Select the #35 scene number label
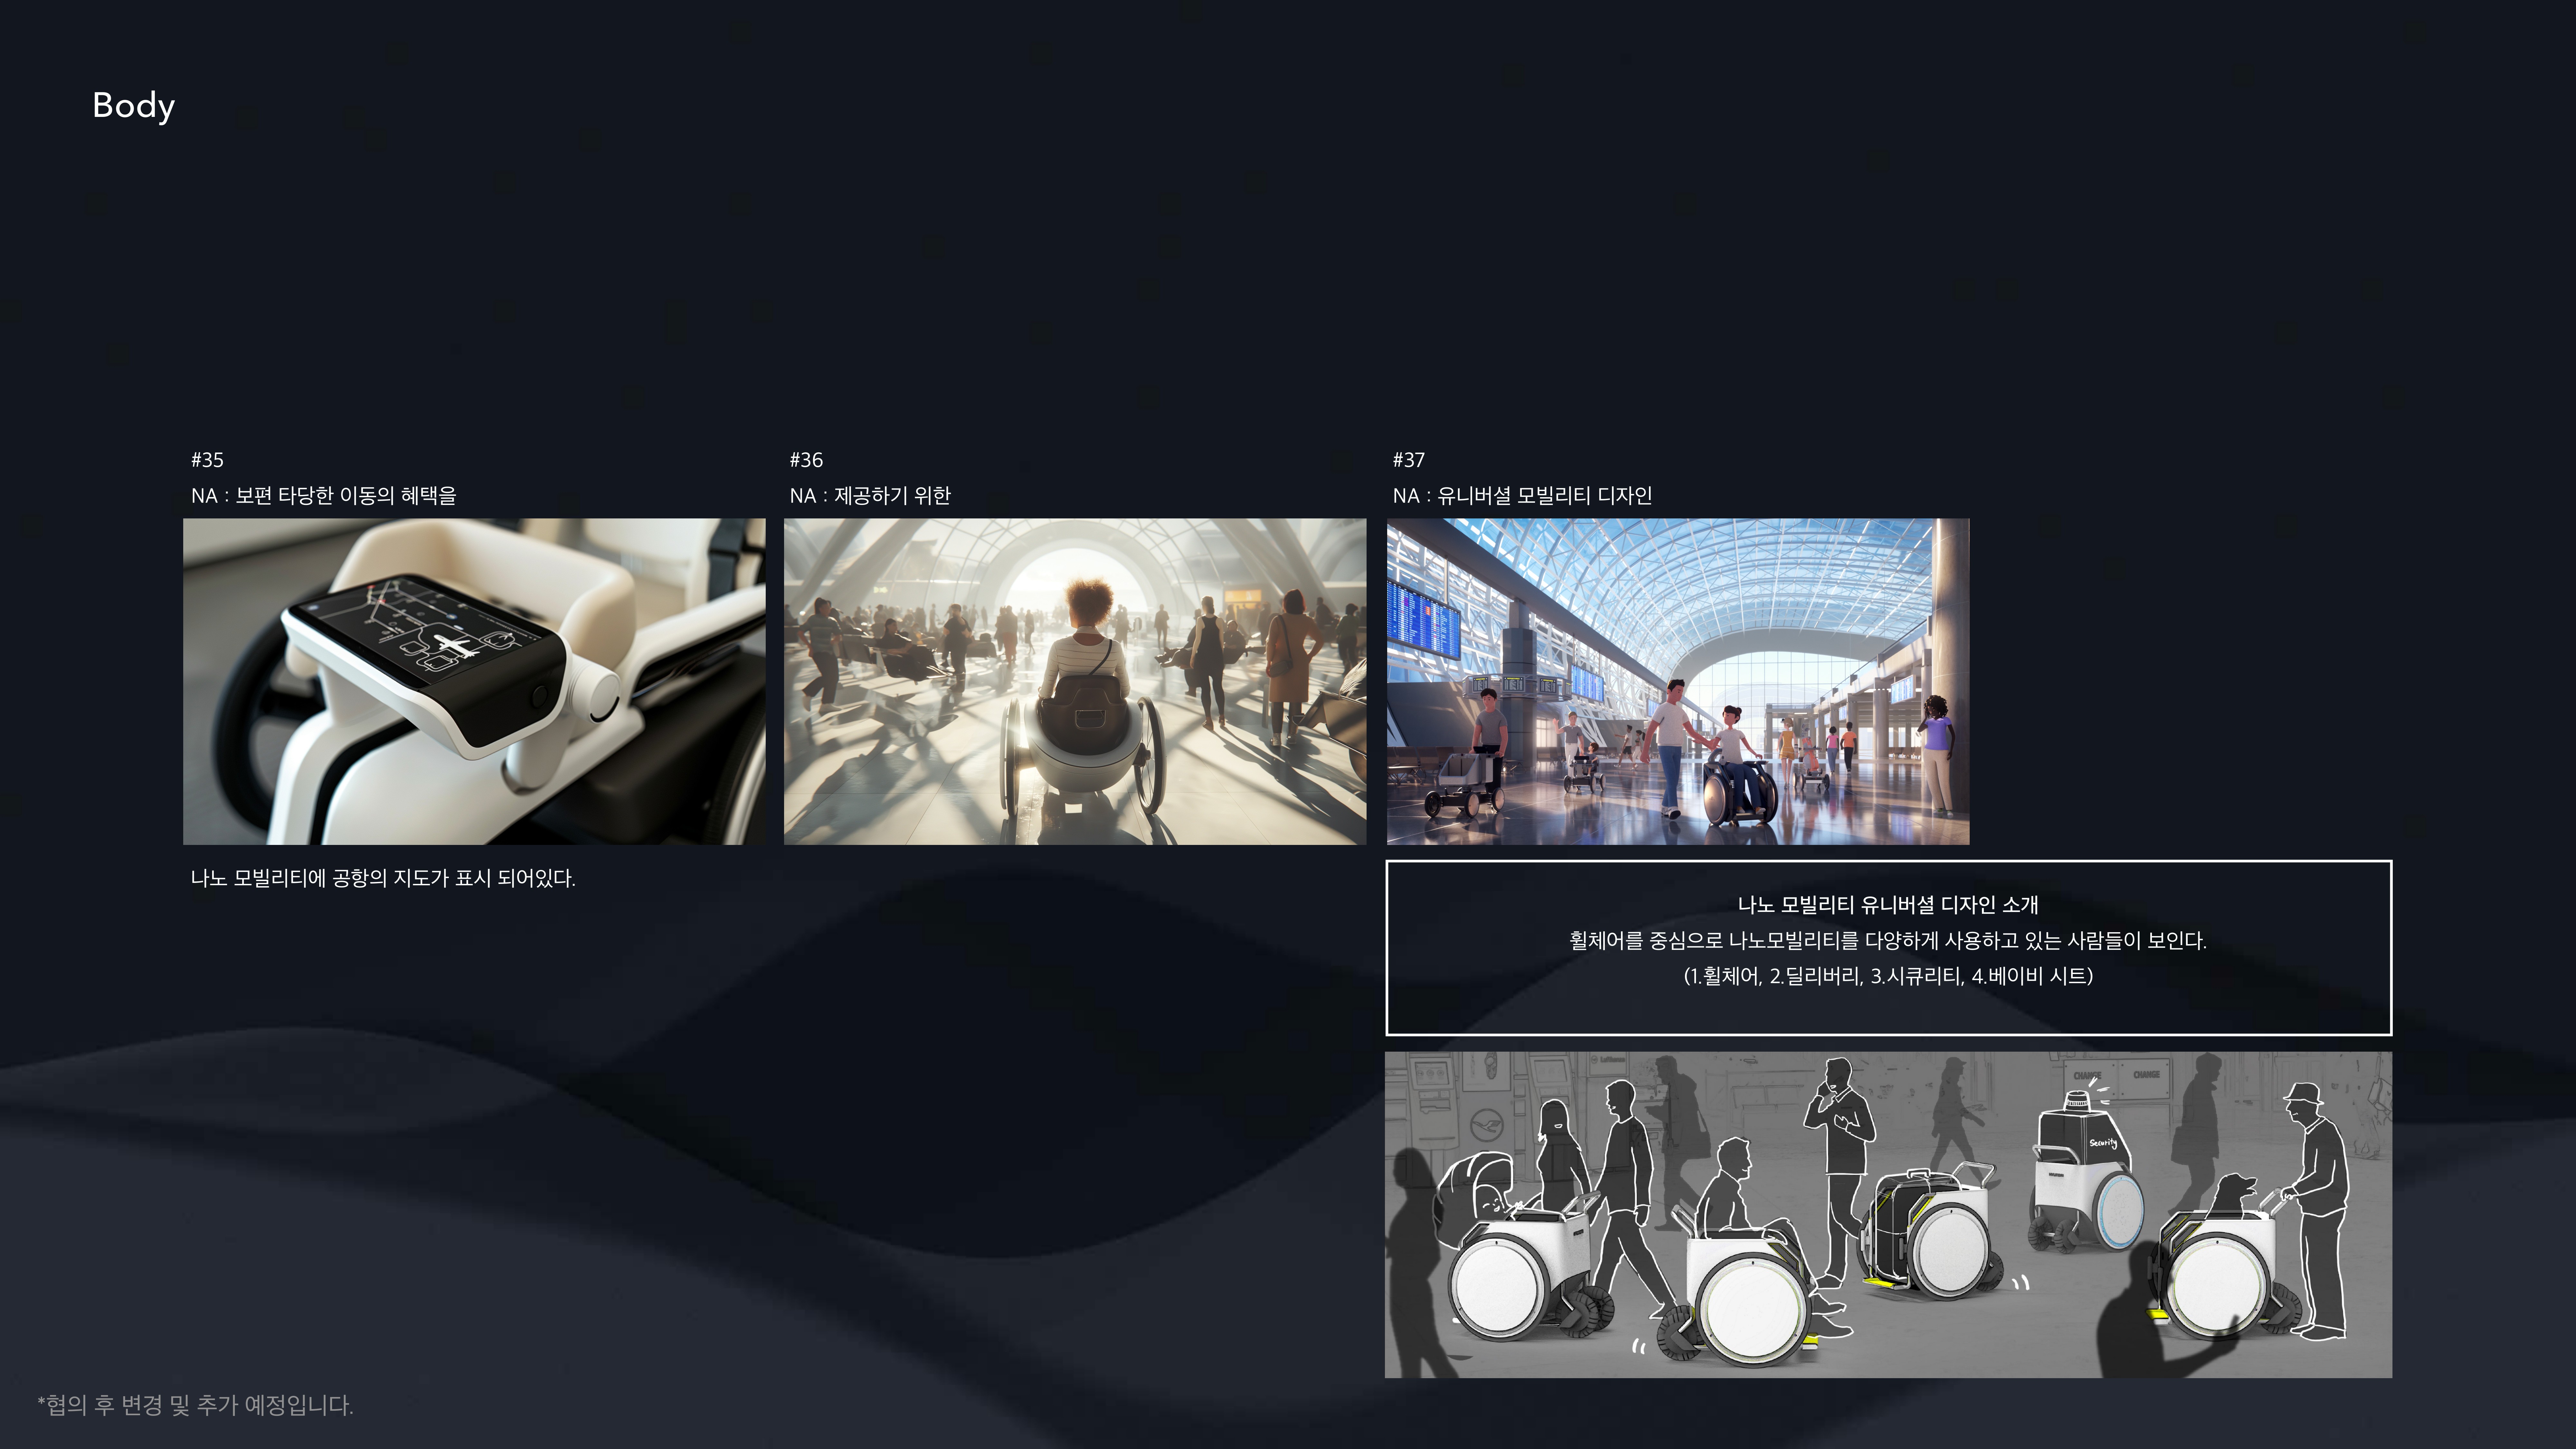The image size is (2576, 1449). (x=207, y=460)
